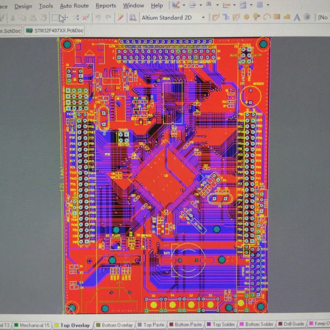Click the place component icon
The width and height of the screenshot is (330, 330).
click(307, 17)
